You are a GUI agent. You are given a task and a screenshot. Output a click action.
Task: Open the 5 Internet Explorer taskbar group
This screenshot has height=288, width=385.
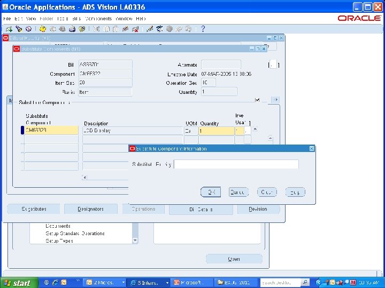[149, 283]
